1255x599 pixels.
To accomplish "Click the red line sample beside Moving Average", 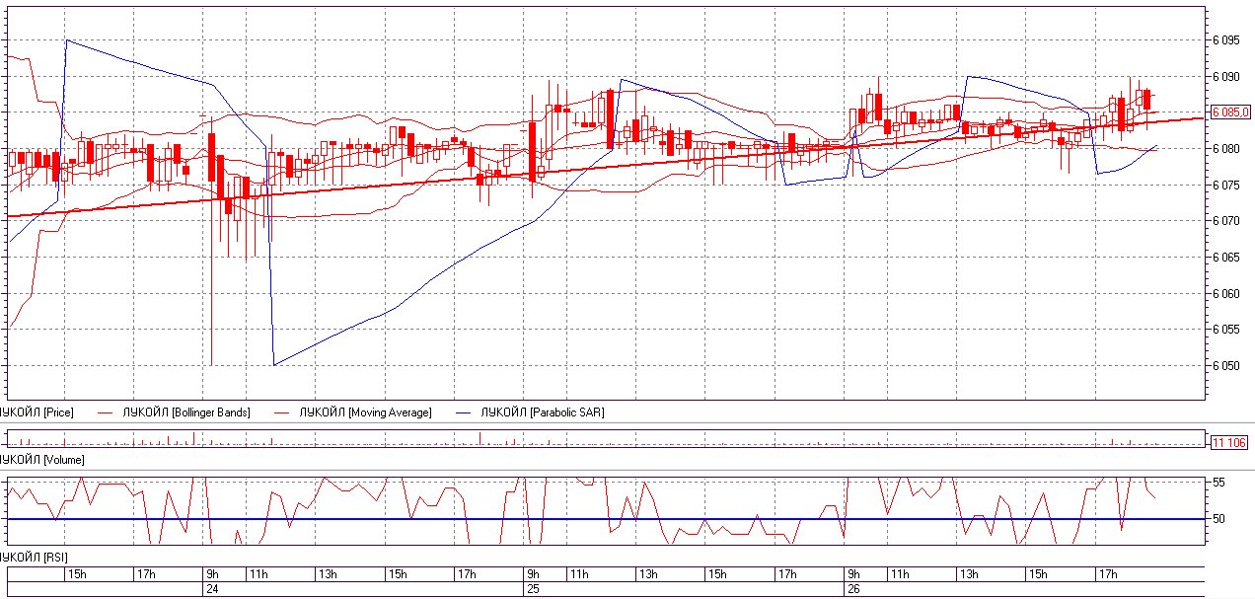I will click(281, 412).
